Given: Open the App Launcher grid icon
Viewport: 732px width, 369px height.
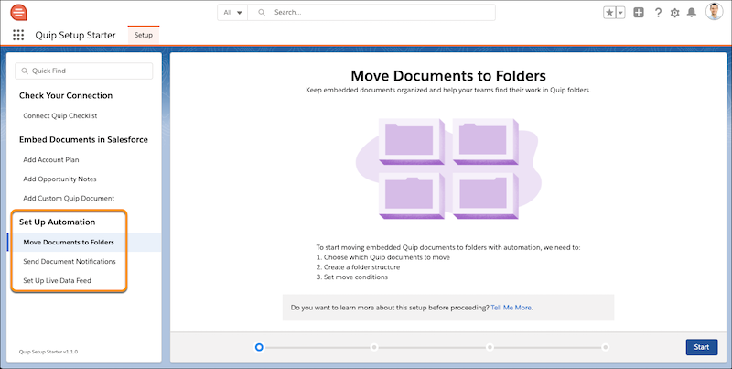Looking at the screenshot, I should click(x=18, y=35).
